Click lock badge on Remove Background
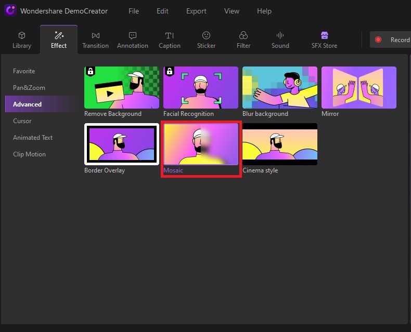411x332 pixels. pos(91,71)
